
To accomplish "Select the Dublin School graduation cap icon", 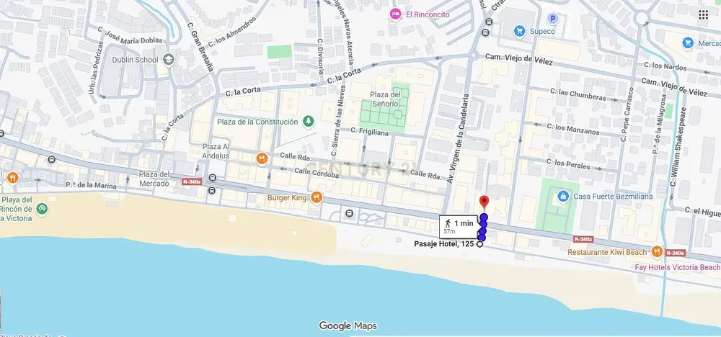I will [x=169, y=60].
